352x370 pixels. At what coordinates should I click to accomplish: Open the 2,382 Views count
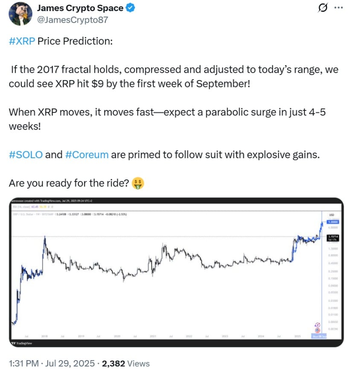point(126,363)
